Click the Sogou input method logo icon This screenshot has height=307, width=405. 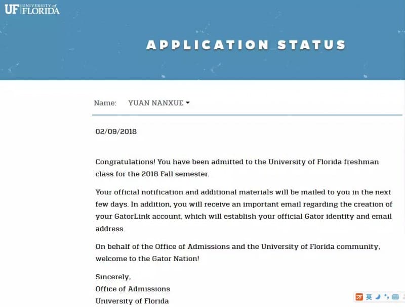click(359, 297)
